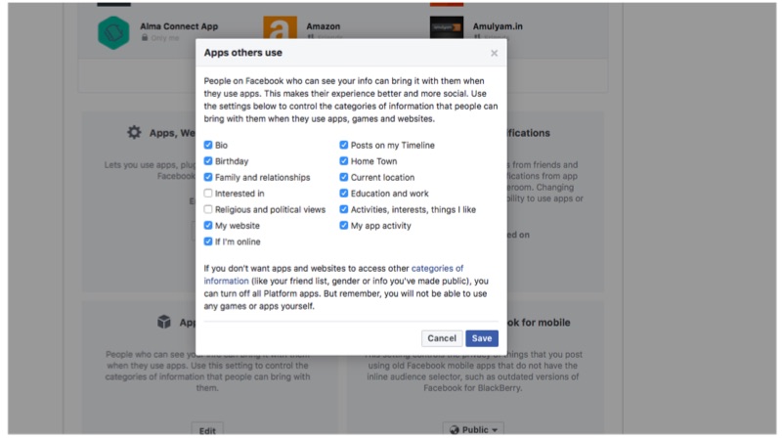Uncheck the Birthday checkbox
Image resolution: width=783 pixels, height=439 pixels.
click(x=208, y=161)
